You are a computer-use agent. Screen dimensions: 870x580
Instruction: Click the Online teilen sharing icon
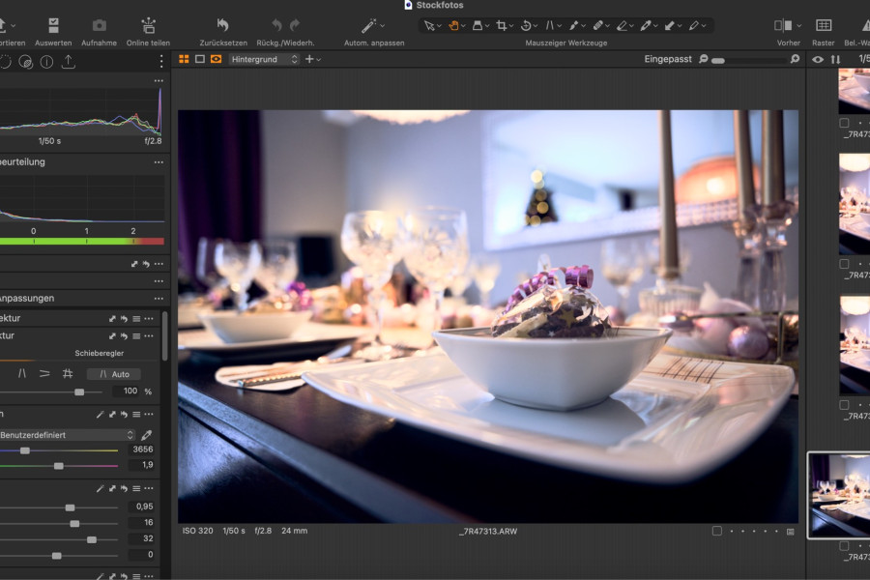pyautogui.click(x=147, y=26)
